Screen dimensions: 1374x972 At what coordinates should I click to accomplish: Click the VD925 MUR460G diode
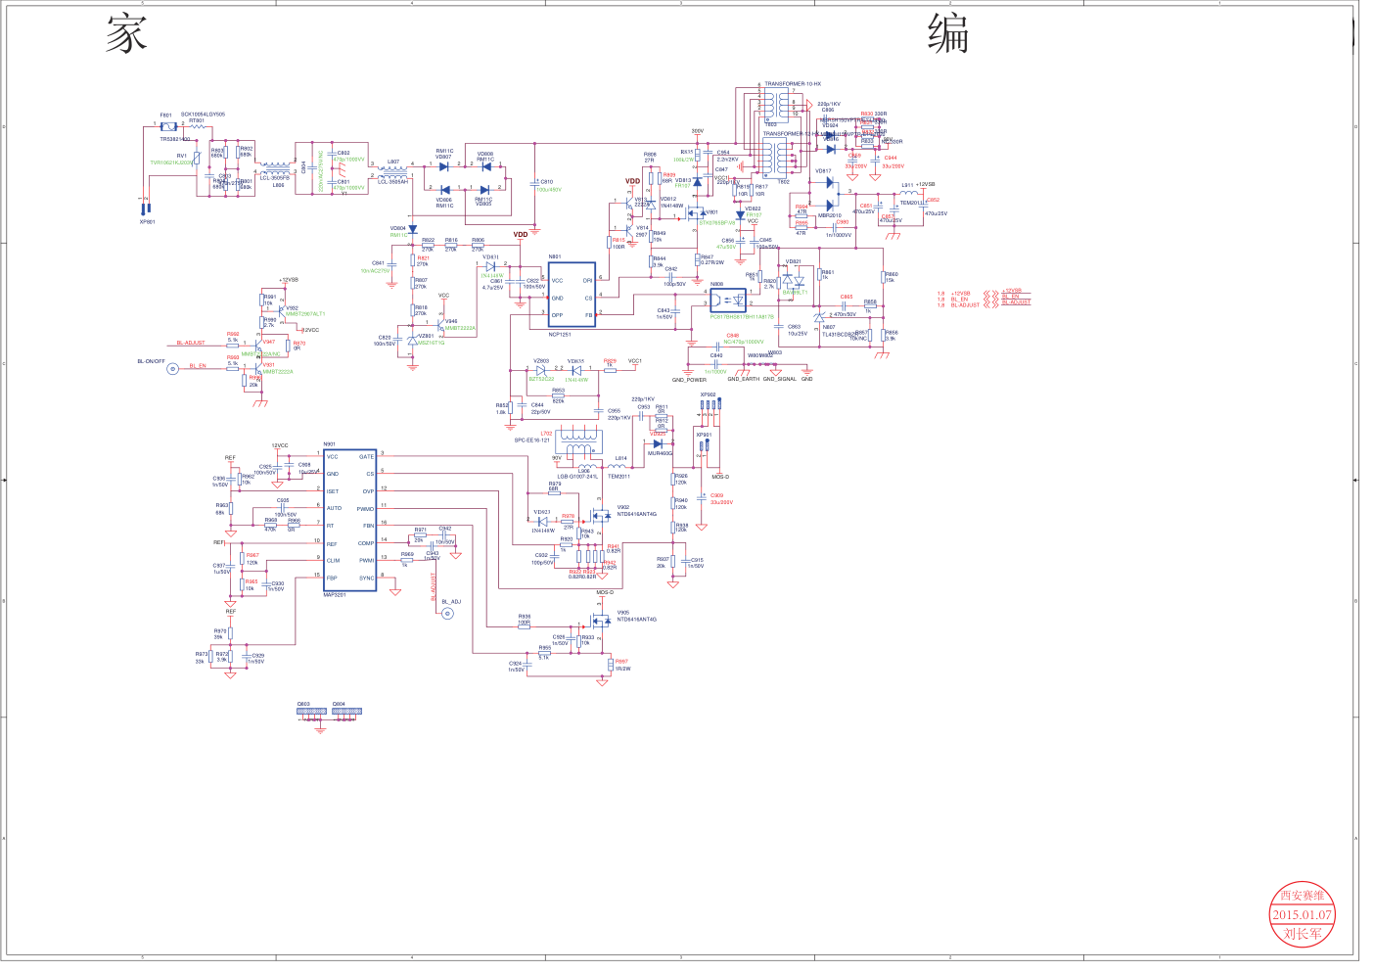pos(658,443)
